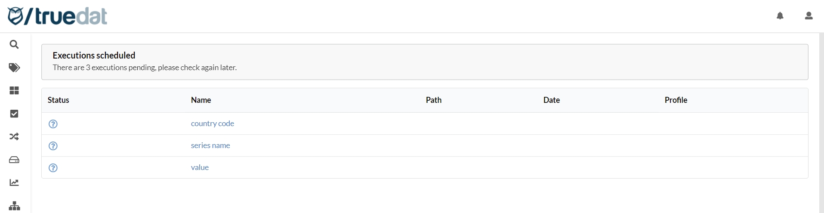Open the checkmark rules sidebar icon
Image resolution: width=824 pixels, height=213 pixels.
point(14,114)
